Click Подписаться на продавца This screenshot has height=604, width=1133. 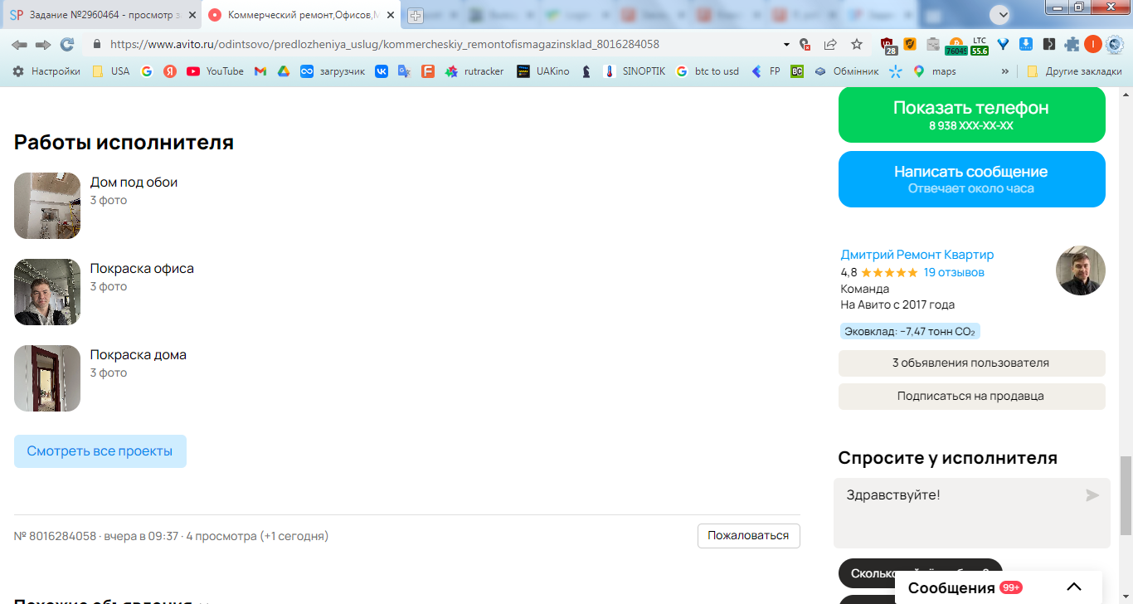971,397
